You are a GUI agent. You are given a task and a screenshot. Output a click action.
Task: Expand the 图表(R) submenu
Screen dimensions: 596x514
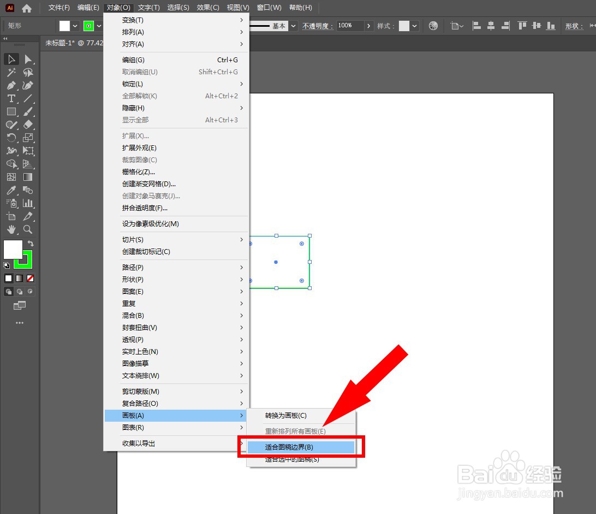pos(177,428)
